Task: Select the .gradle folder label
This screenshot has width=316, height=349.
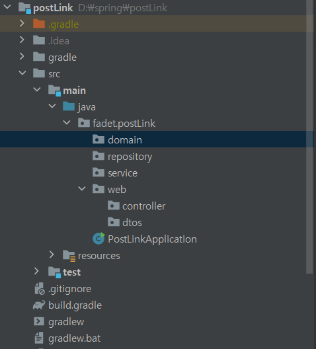Action: [x=63, y=24]
